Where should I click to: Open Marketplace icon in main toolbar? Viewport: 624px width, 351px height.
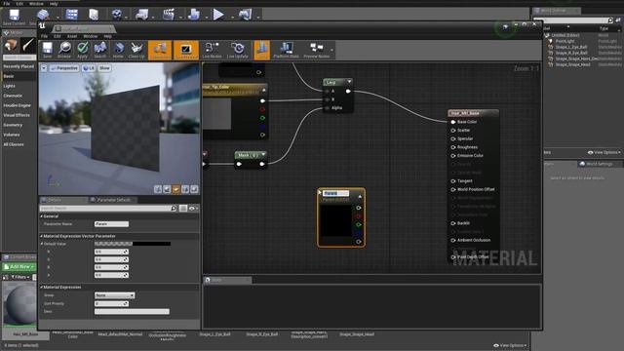(x=94, y=15)
